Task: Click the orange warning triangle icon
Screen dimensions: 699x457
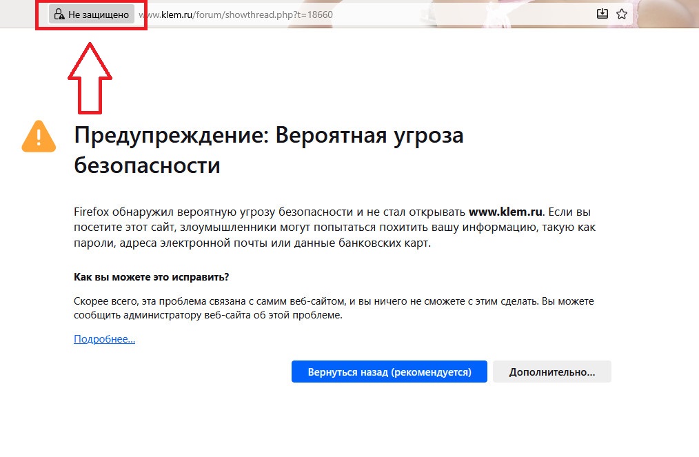Action: click(39, 136)
